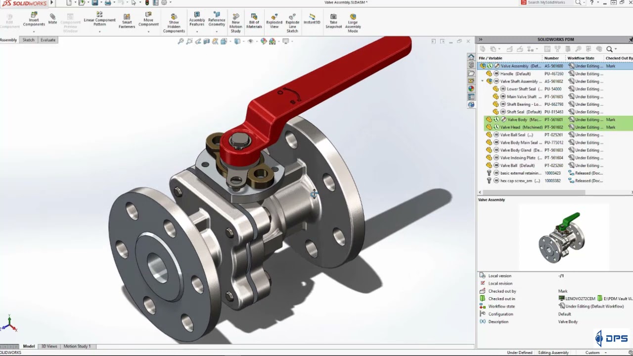
Task: Click the Apply Scene icon
Action: click(x=272, y=42)
